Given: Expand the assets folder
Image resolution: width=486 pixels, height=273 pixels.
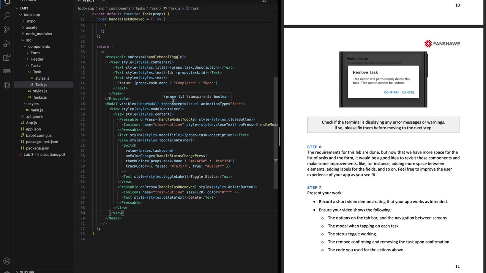Looking at the screenshot, I should click(23, 27).
